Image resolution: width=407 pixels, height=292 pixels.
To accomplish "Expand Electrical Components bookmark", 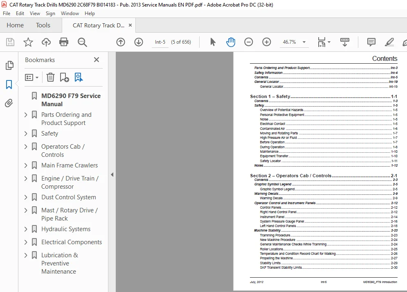I will 26,242.
